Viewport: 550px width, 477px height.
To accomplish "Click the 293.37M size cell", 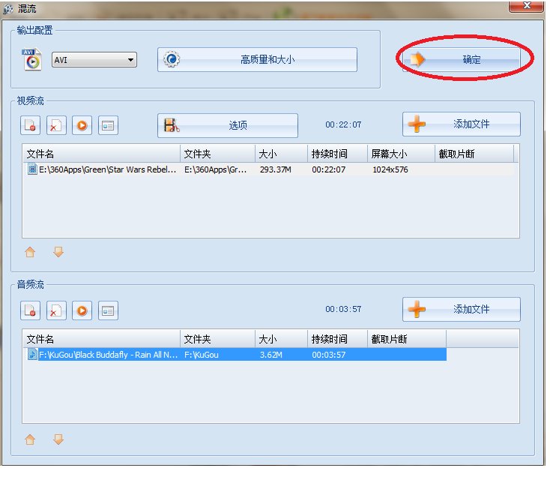I will [x=276, y=170].
